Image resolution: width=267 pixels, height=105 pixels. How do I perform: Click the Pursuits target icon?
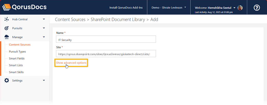[7, 28]
